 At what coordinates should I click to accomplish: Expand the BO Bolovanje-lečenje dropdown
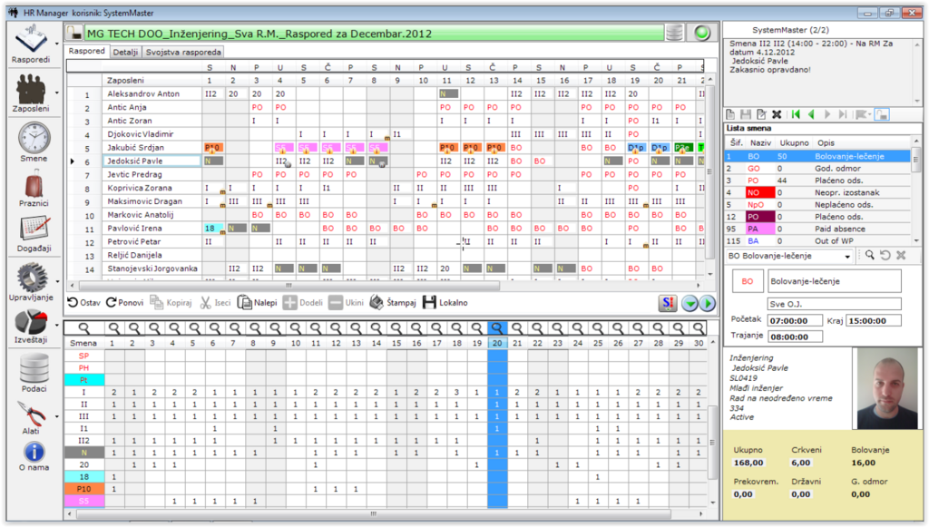pos(847,257)
